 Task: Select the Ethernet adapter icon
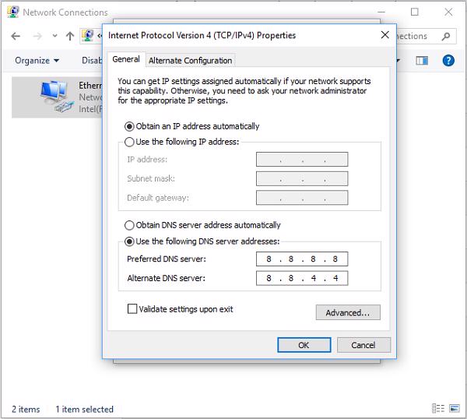tap(54, 96)
